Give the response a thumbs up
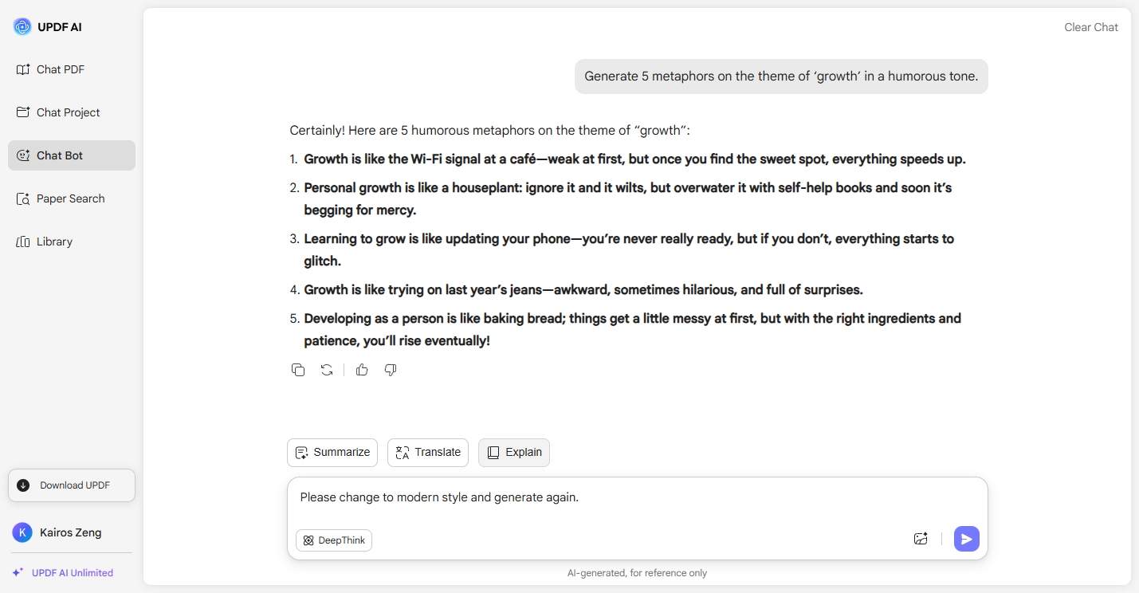Viewport: 1139px width, 593px height. [362, 370]
